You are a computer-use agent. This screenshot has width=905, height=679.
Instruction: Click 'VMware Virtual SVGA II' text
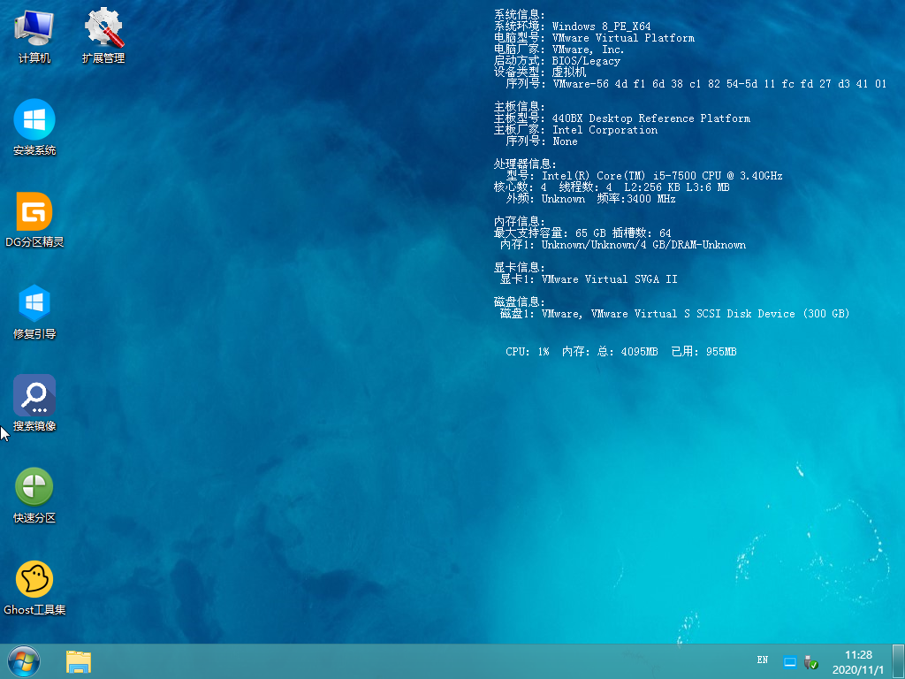pyautogui.click(x=609, y=279)
